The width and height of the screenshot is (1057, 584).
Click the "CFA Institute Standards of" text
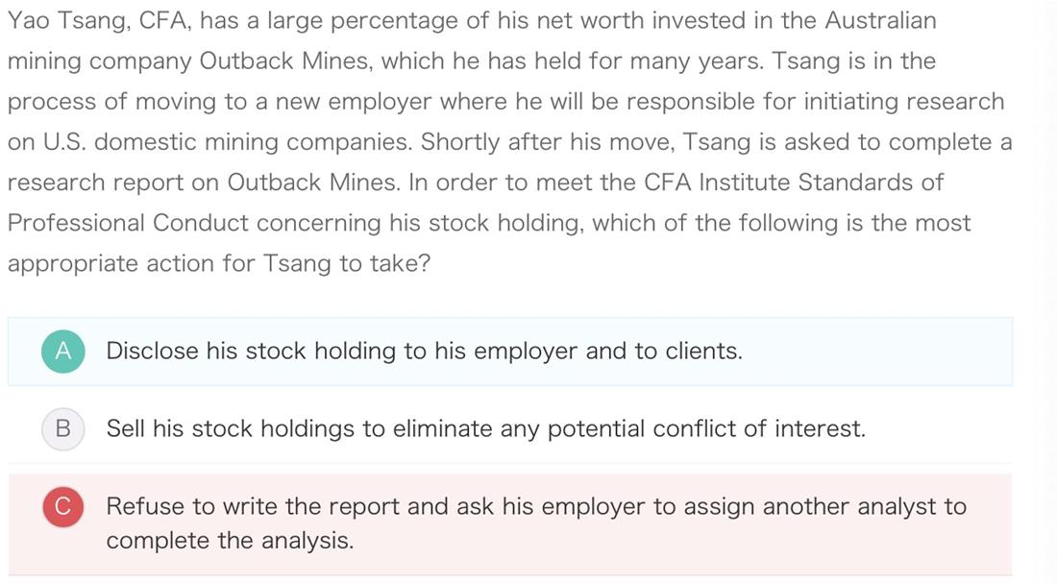(794, 182)
